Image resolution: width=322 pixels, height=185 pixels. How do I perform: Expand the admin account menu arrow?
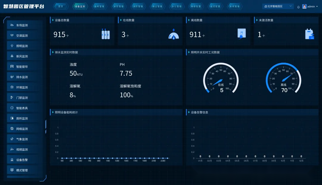317,7
